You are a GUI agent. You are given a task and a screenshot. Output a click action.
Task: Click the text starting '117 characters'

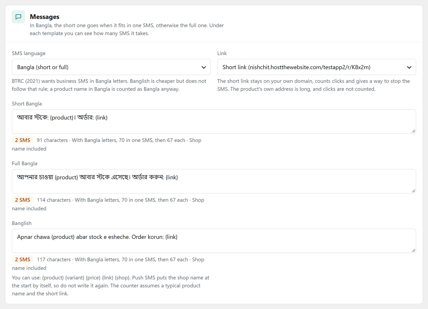point(108,264)
